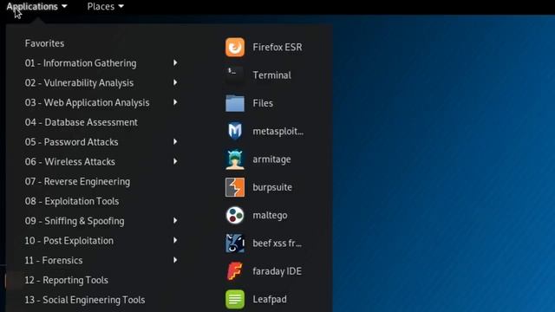The image size is (555, 312).
Task: Open the Applications menu
Action: [x=36, y=6]
